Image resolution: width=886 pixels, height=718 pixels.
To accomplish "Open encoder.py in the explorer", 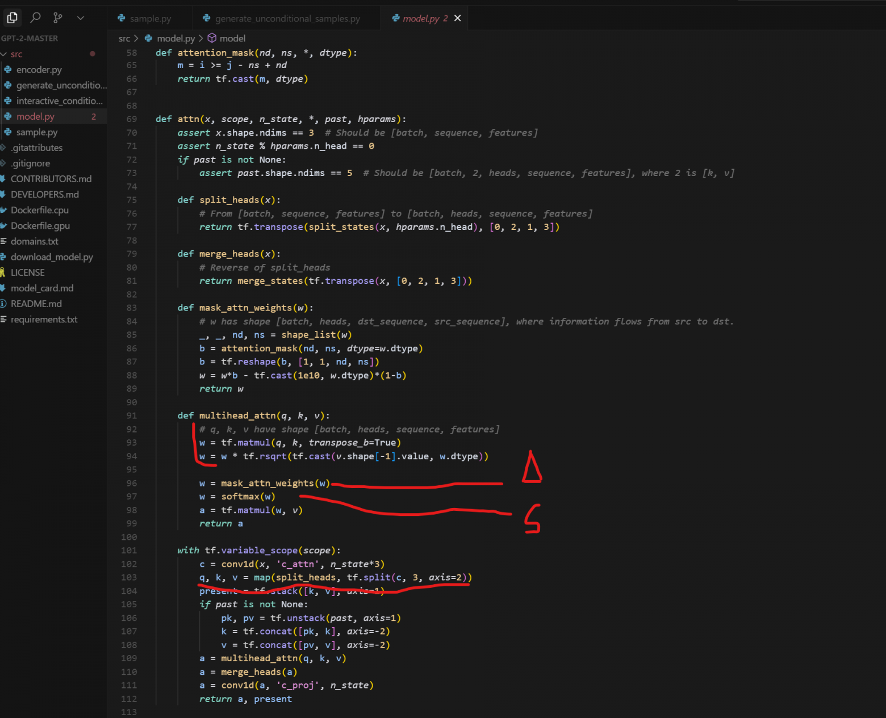I will 39,70.
